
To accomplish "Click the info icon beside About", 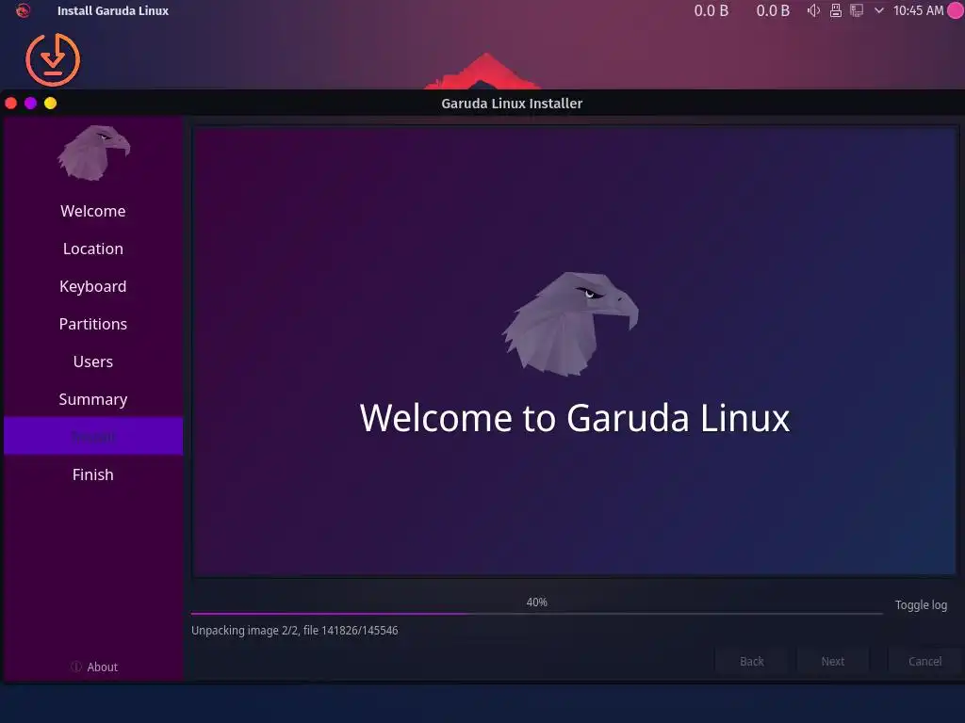I will click(x=76, y=667).
